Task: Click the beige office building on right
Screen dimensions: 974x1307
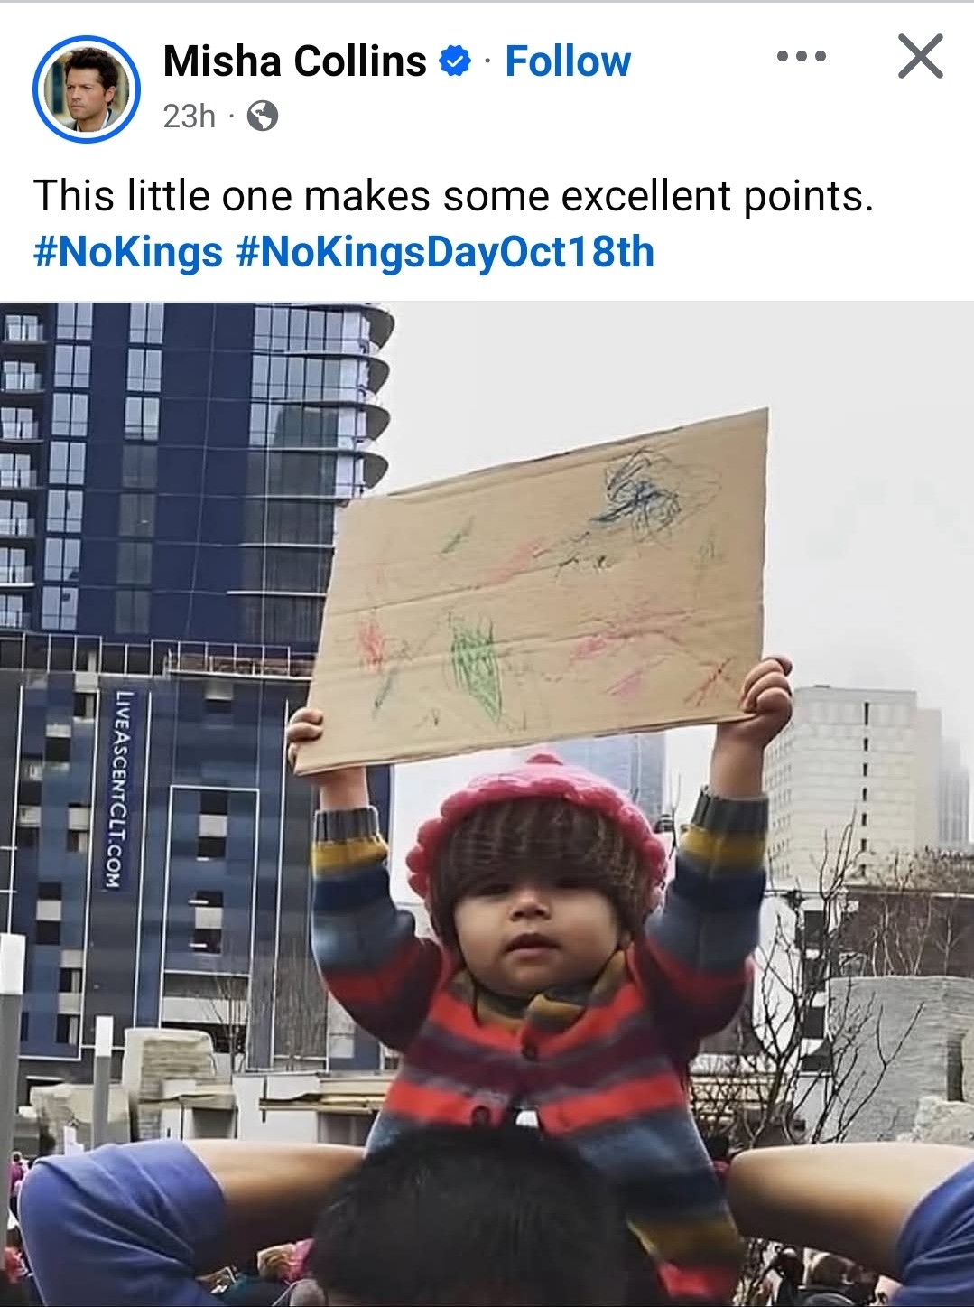Action: coord(844,786)
